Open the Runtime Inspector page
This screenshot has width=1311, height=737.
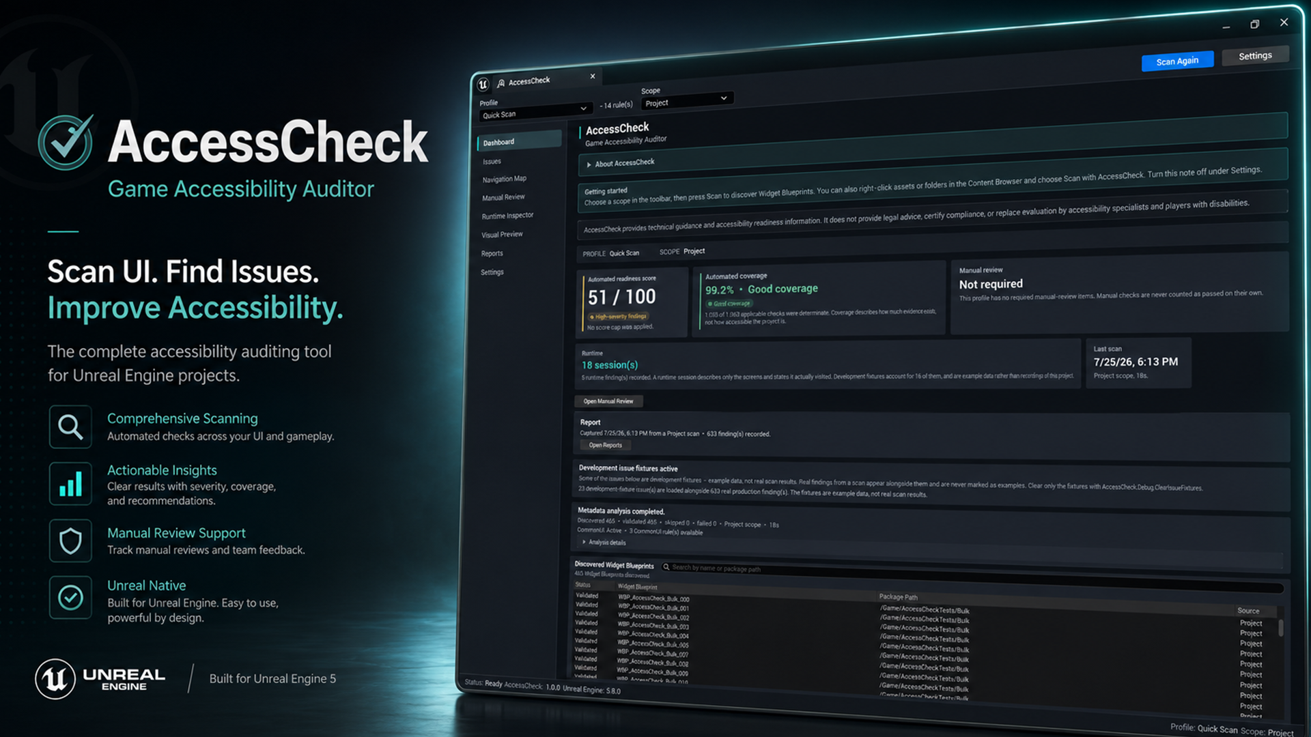(x=507, y=216)
